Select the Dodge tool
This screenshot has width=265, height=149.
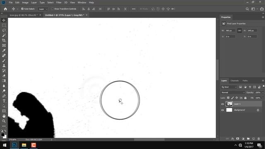tap(4, 91)
